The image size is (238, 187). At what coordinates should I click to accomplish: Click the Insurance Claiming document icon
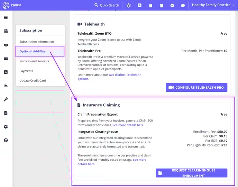(x=79, y=105)
